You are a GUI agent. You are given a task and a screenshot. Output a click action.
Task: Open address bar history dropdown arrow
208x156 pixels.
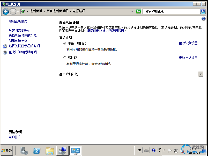tap(132, 11)
